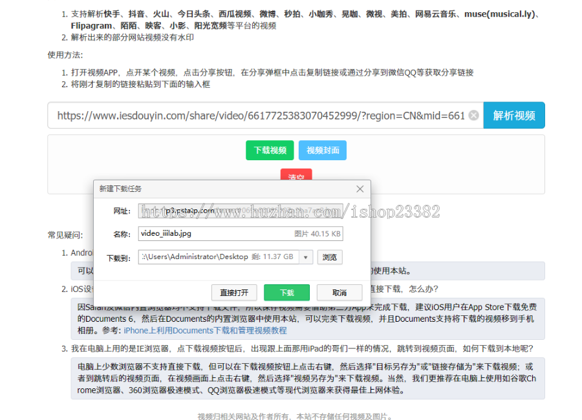Start the download with the green 下载 button
Screen dimensions: 582x420
[x=286, y=292]
